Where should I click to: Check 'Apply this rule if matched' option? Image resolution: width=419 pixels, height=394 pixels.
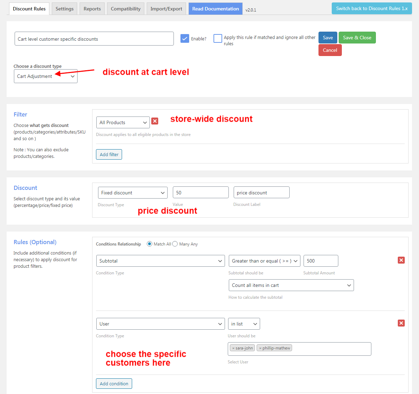click(217, 38)
